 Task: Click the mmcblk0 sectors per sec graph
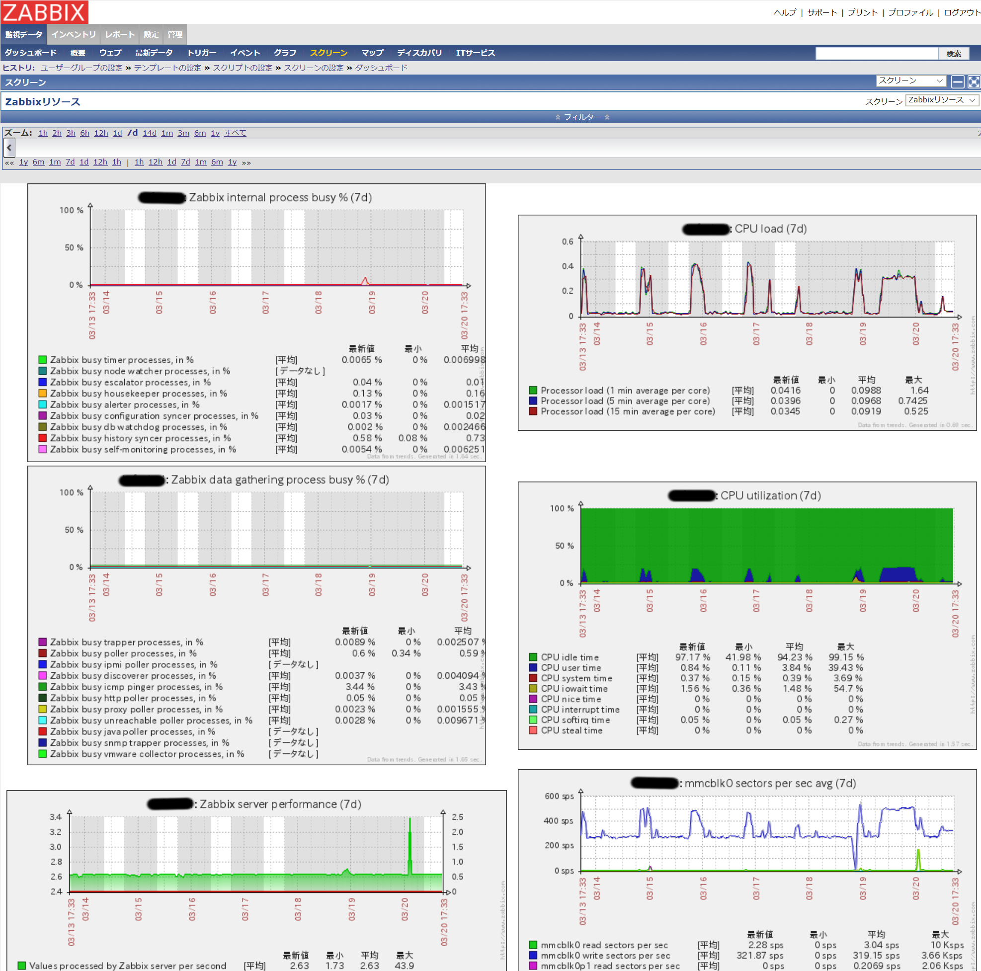pyautogui.click(x=747, y=871)
